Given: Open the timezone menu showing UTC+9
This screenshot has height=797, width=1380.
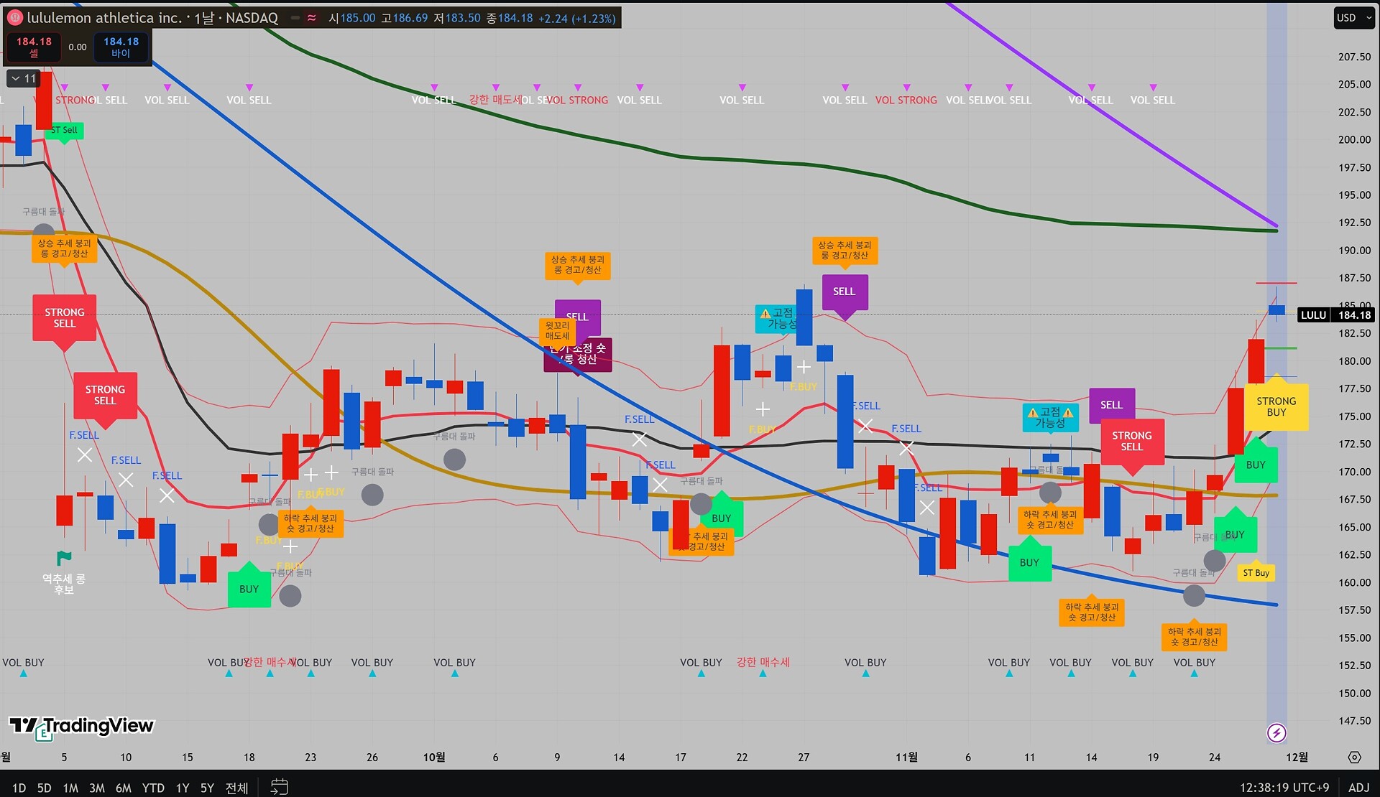Looking at the screenshot, I should click(x=1284, y=788).
